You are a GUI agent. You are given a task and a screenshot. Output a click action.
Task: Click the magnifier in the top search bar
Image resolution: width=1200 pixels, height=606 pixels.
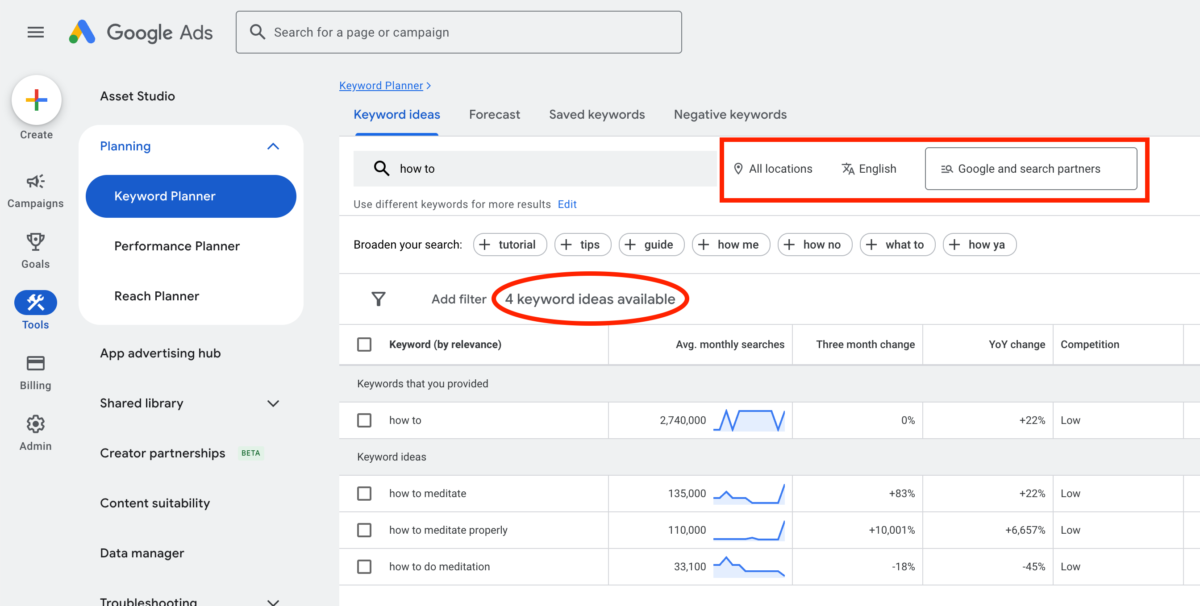(257, 32)
